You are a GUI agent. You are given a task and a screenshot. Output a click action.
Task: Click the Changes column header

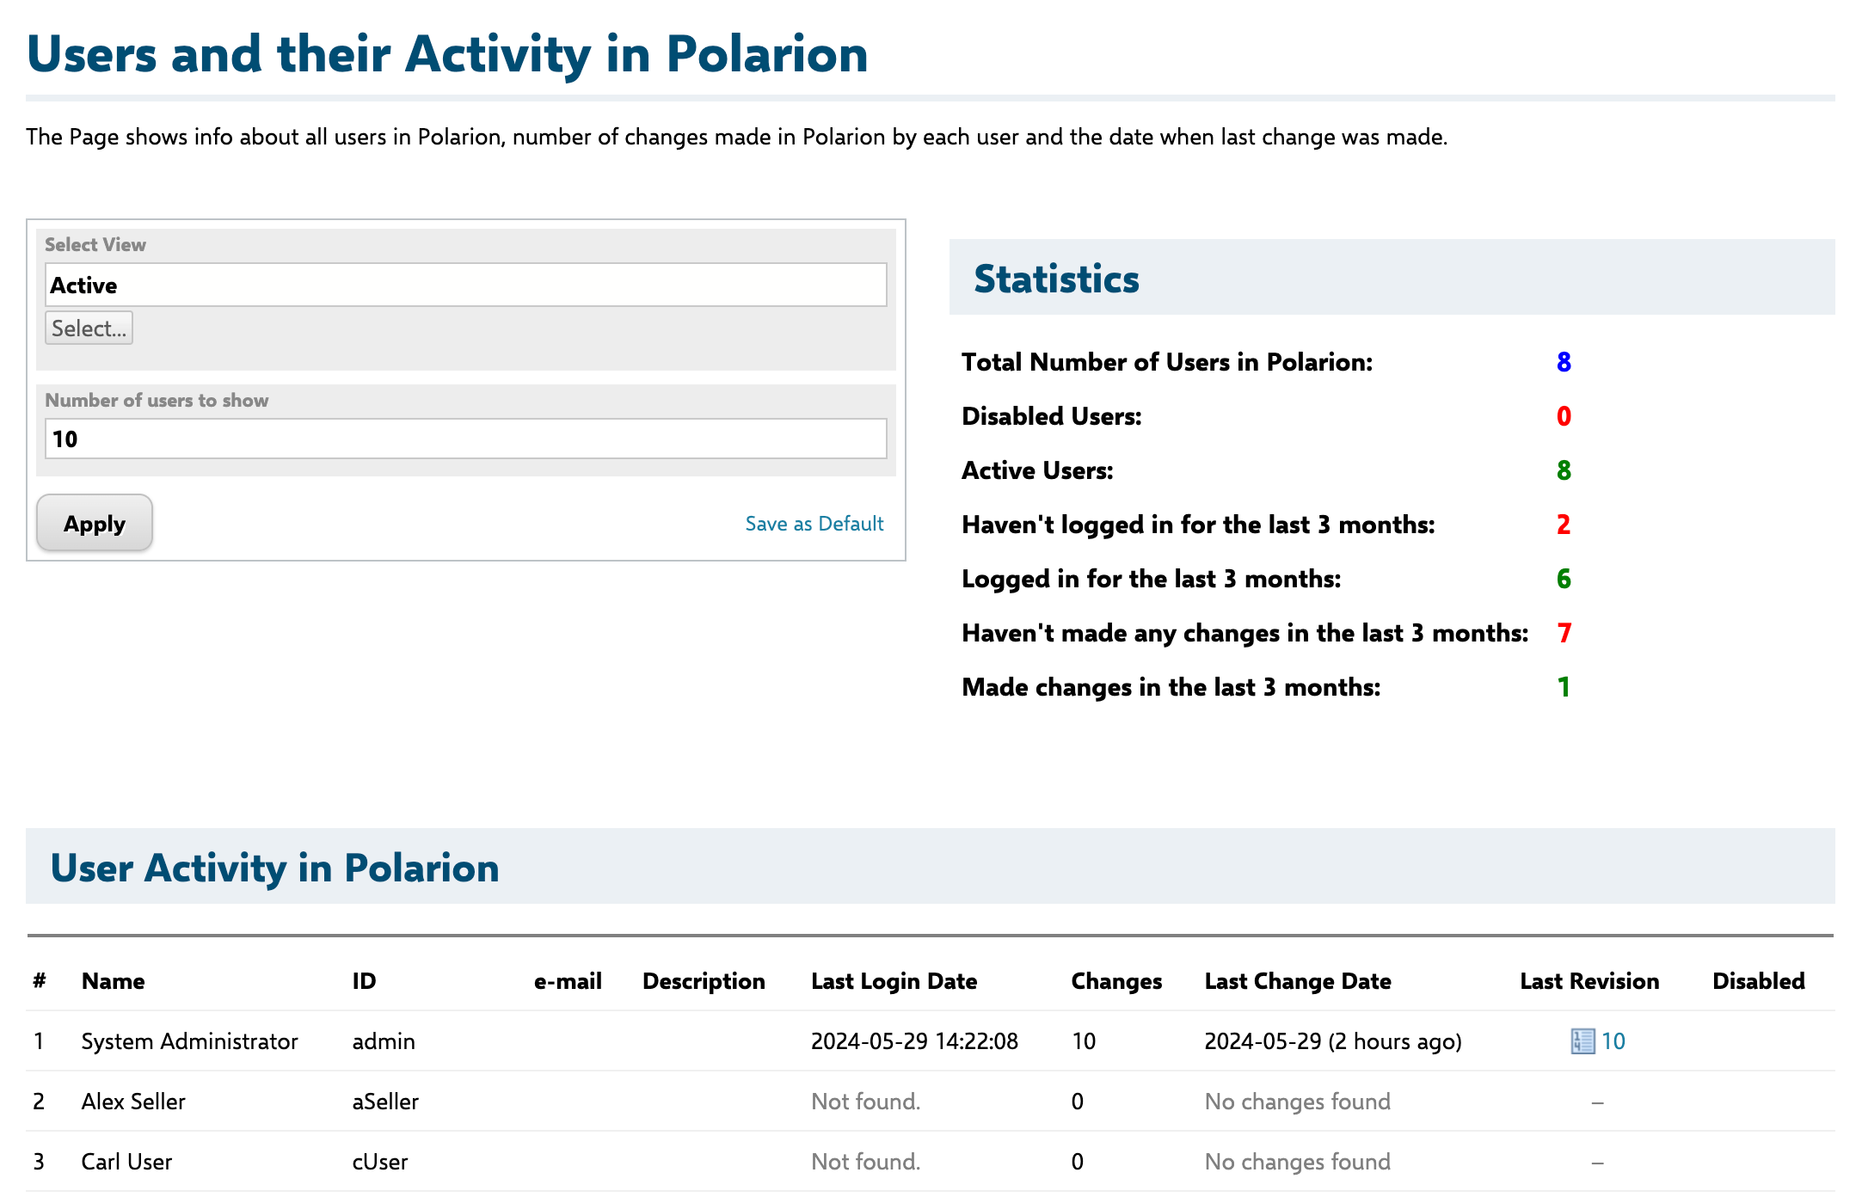1116,981
